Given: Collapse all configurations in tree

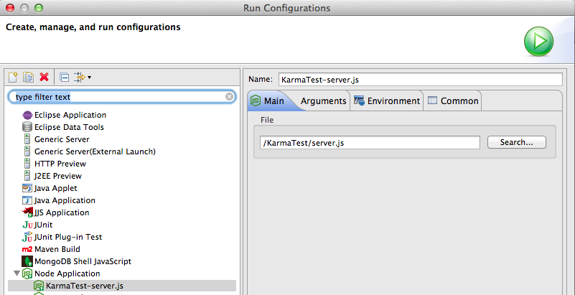Looking at the screenshot, I should click(x=64, y=77).
